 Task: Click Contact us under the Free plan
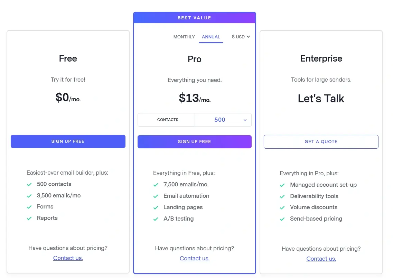[68, 258]
